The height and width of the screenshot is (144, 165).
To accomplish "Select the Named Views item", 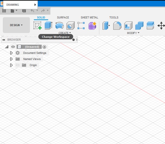I will click(x=32, y=59).
